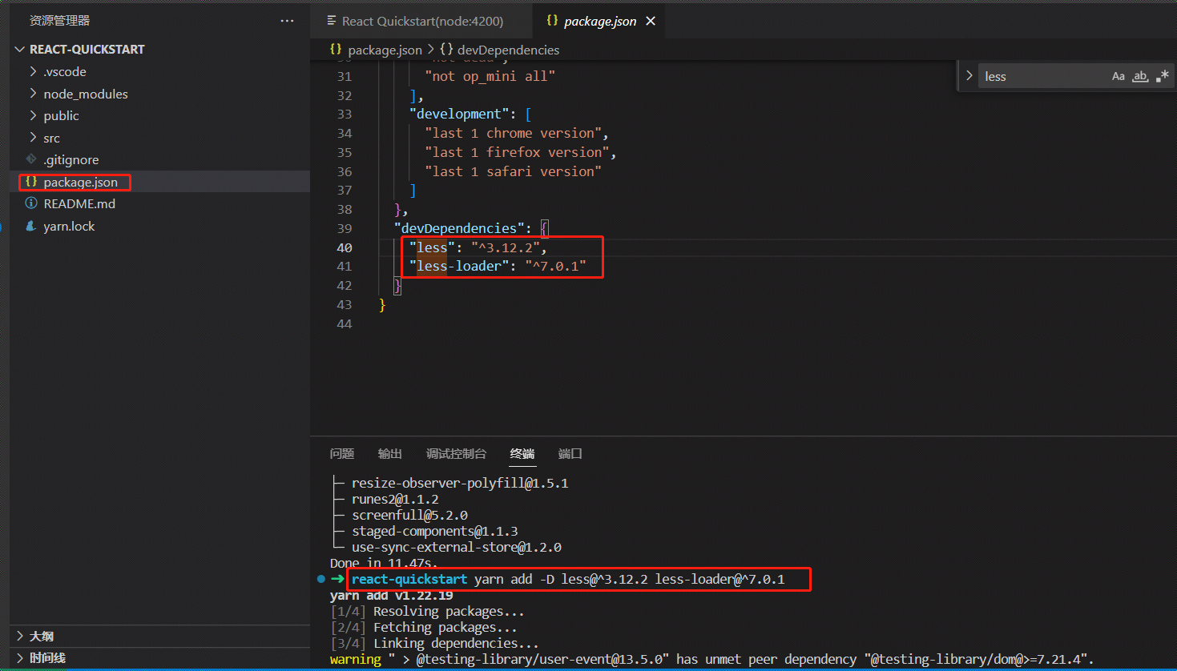Open the yarn.lock file
Viewport: 1177px width, 671px height.
coord(159,226)
